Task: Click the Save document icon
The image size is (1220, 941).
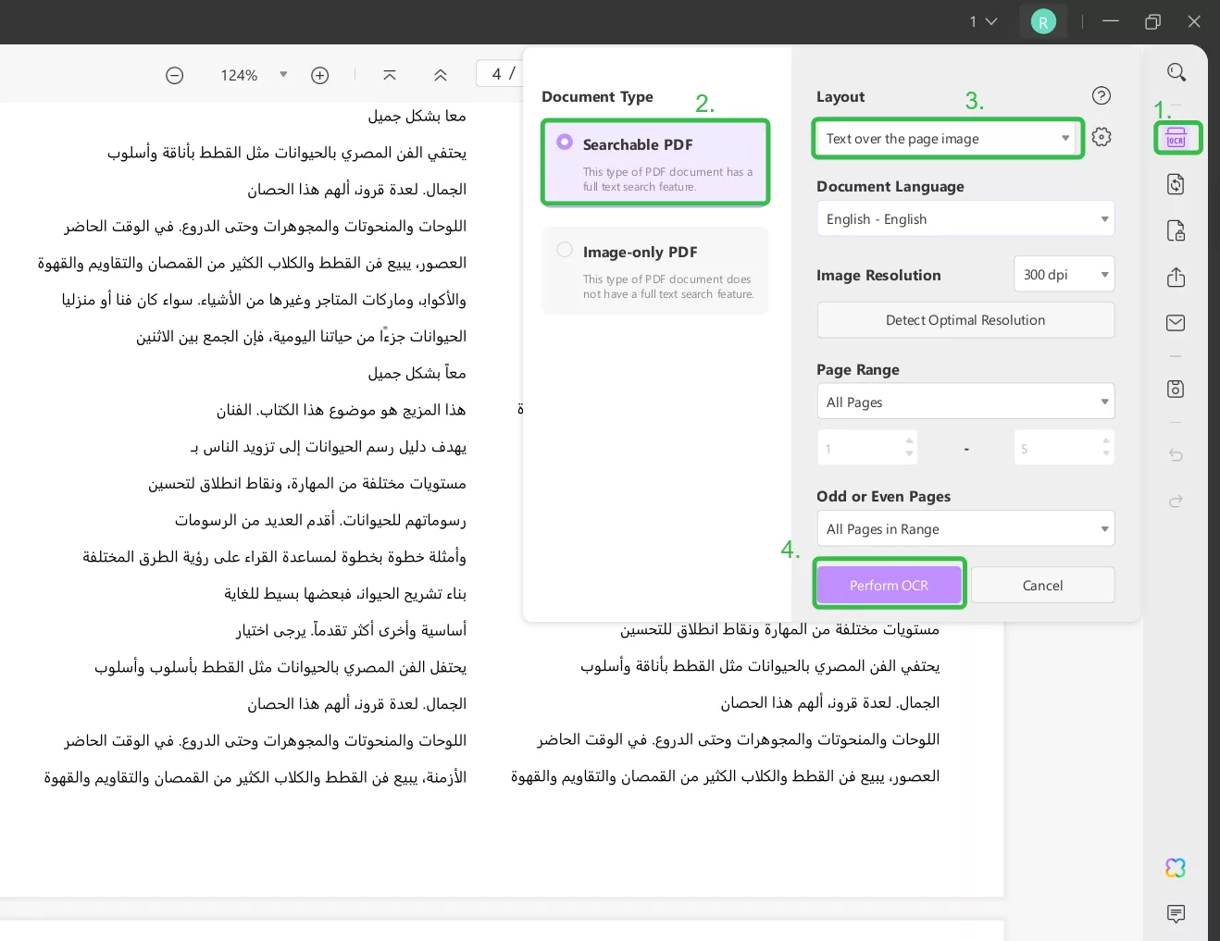Action: (x=1176, y=389)
